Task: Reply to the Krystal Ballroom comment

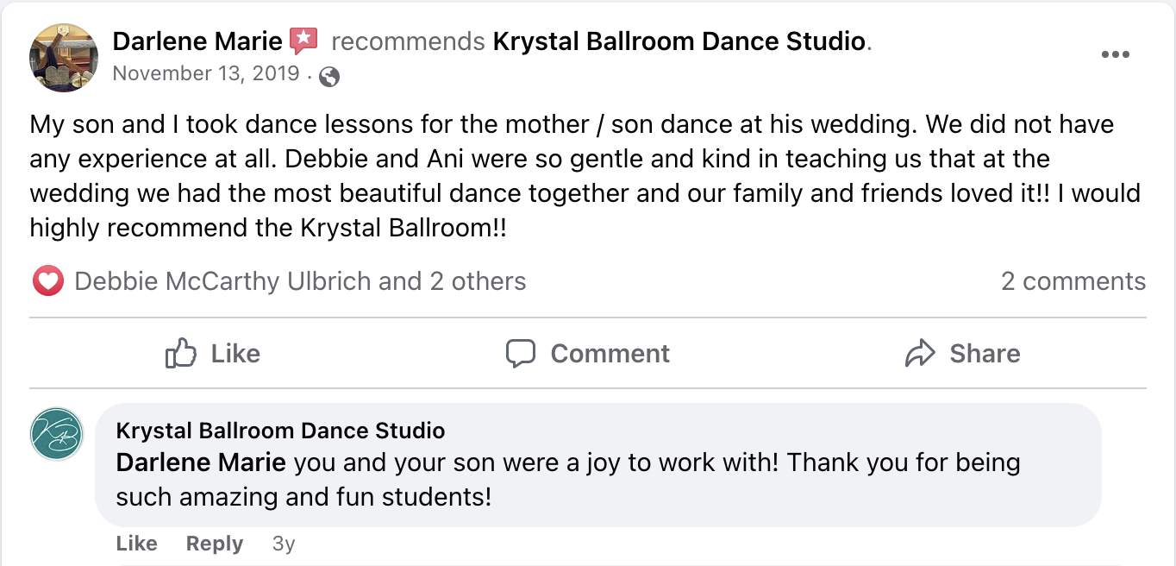Action: click(214, 544)
